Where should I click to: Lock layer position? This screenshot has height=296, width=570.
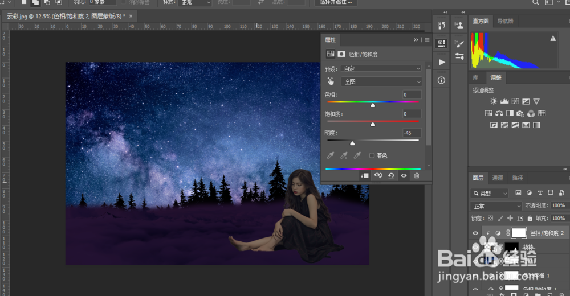pos(510,218)
